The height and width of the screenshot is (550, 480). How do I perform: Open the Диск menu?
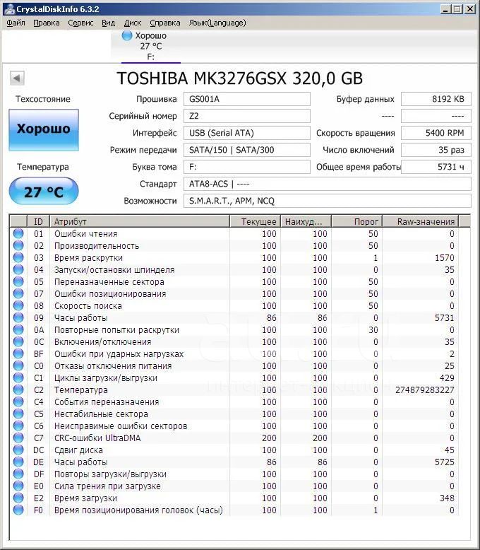(133, 23)
